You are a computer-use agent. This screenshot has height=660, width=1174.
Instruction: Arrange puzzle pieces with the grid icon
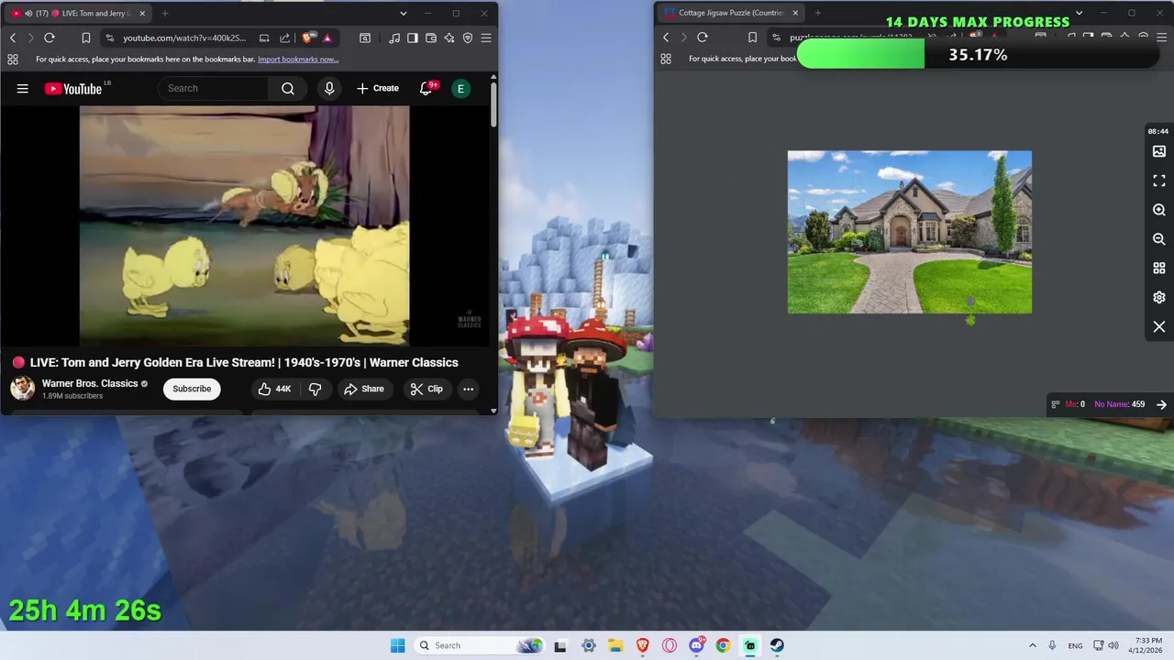(1159, 268)
